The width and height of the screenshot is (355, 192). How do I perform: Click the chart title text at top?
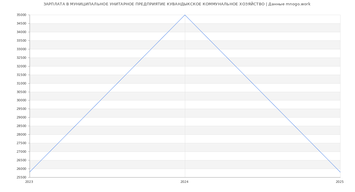point(177,4)
